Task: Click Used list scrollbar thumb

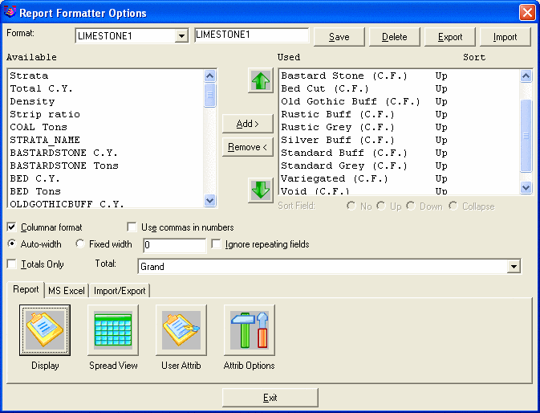Action: [526, 136]
